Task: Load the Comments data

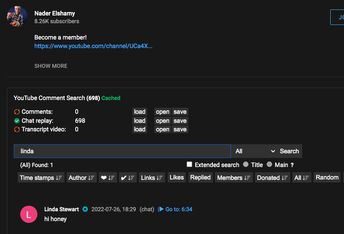Action: 140,112
